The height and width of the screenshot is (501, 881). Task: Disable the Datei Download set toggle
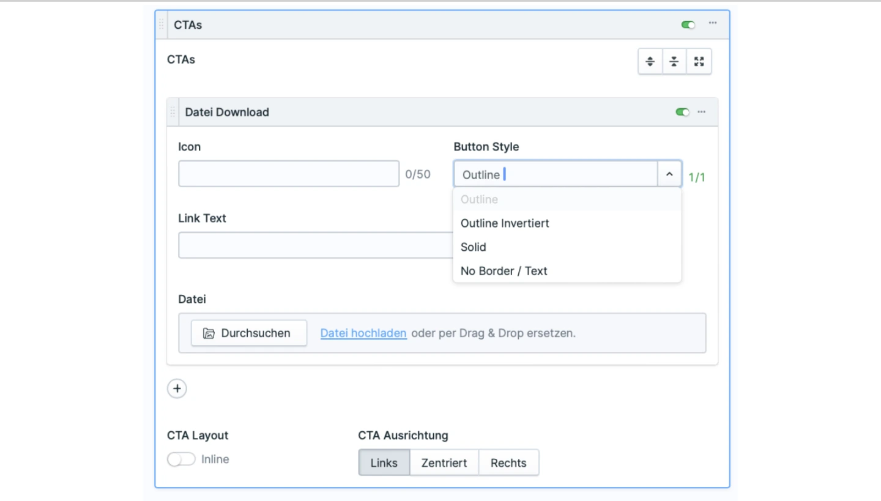point(682,112)
